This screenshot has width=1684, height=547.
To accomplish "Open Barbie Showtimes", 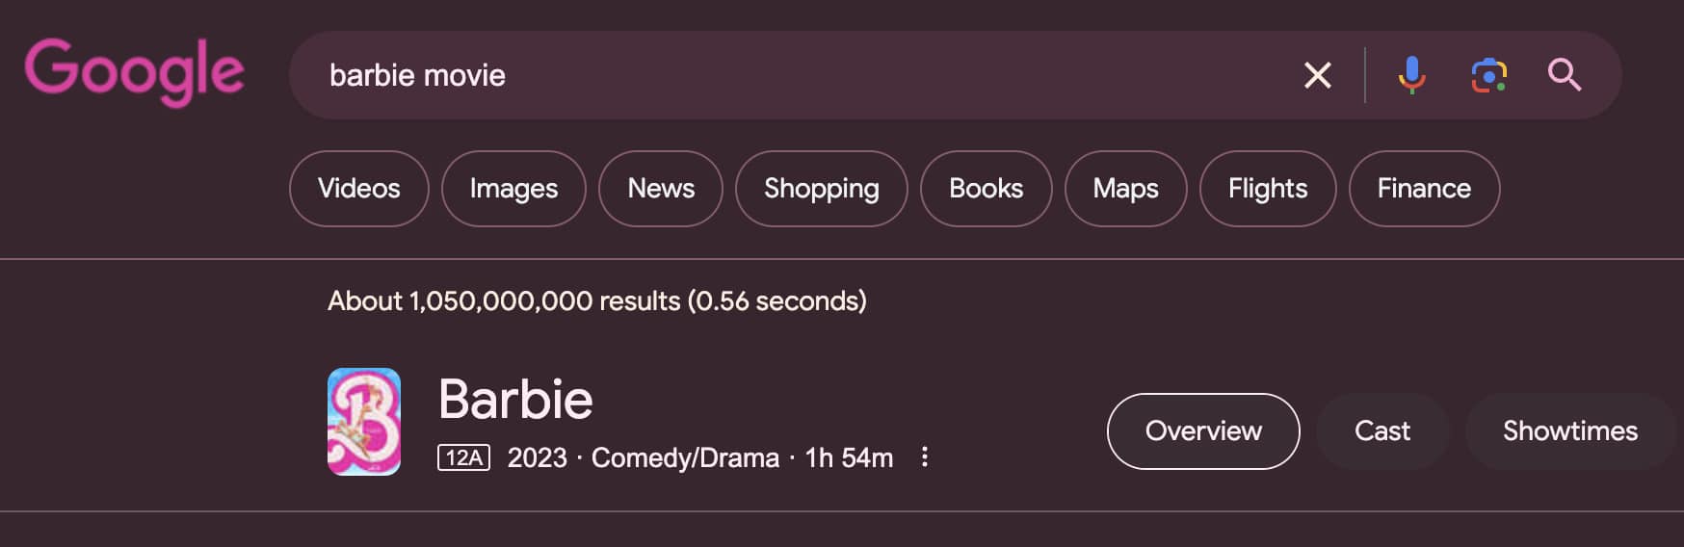I will [1569, 431].
